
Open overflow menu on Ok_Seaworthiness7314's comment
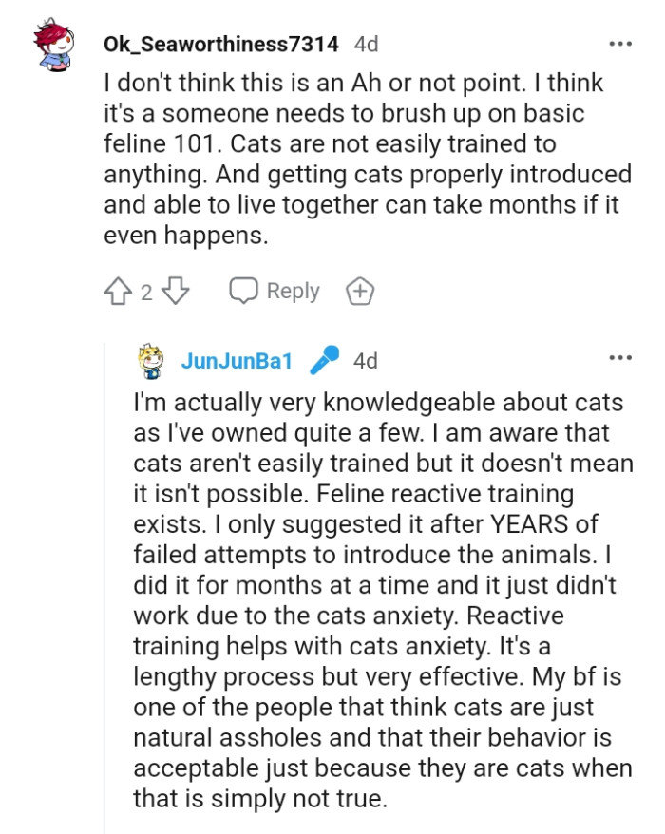[x=620, y=42]
